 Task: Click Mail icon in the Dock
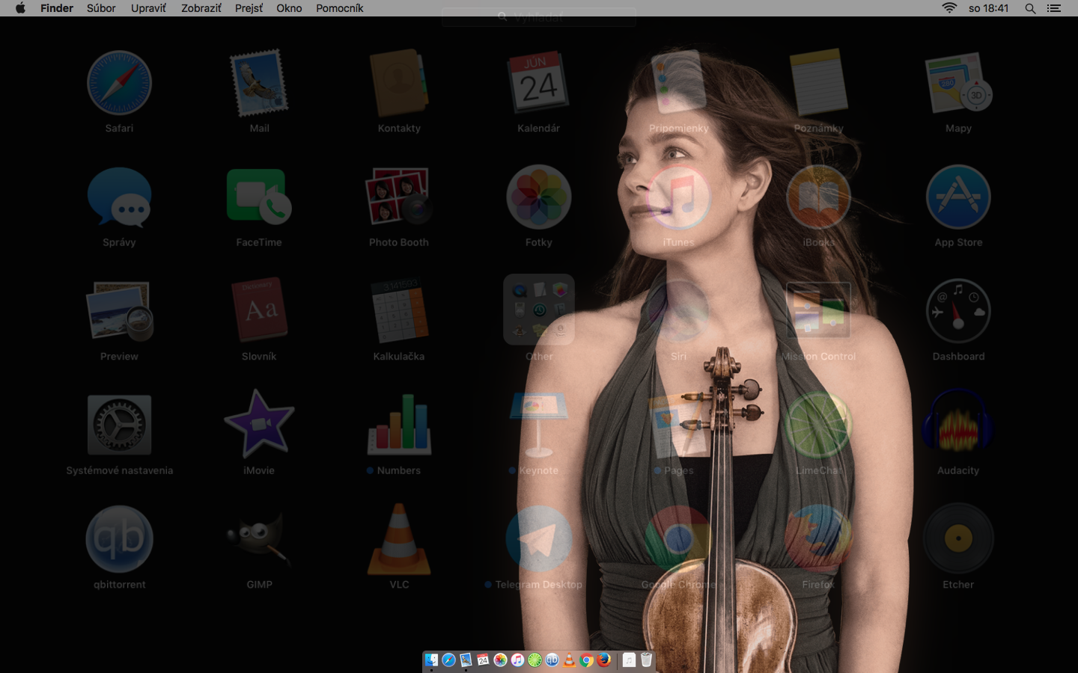coord(466,660)
